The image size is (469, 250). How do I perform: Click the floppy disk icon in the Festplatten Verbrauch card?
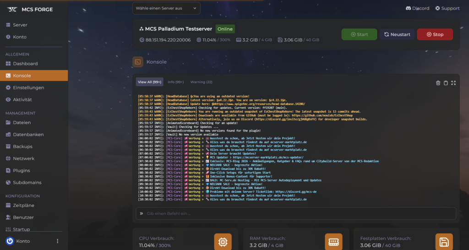(444, 242)
